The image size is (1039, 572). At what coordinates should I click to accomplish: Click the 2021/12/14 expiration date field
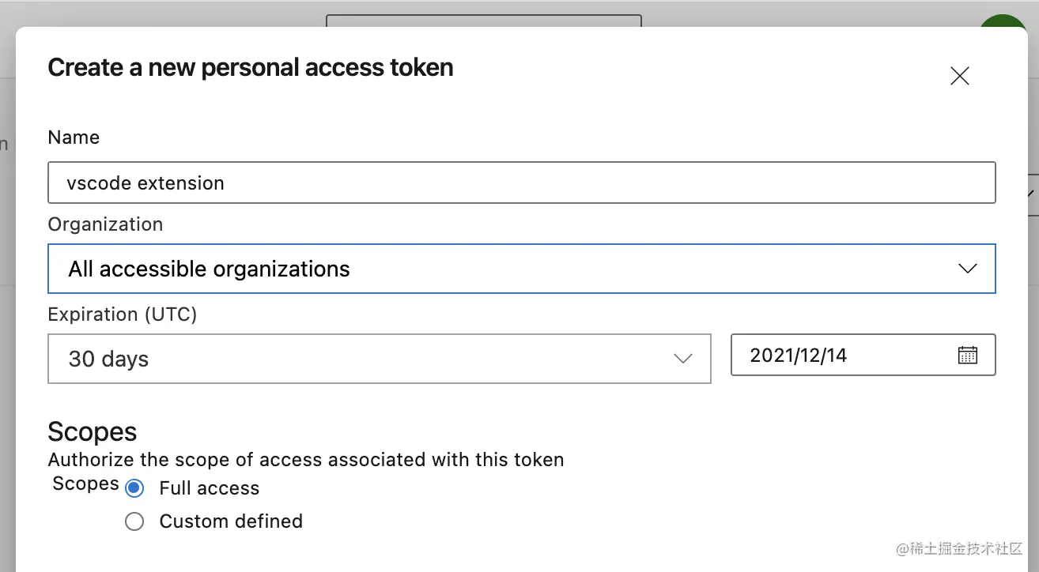coord(838,355)
